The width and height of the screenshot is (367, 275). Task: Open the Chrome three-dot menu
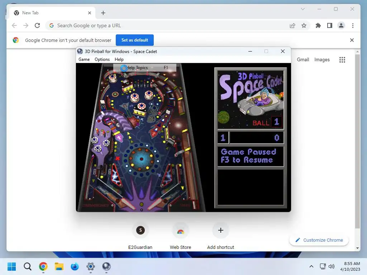353,25
